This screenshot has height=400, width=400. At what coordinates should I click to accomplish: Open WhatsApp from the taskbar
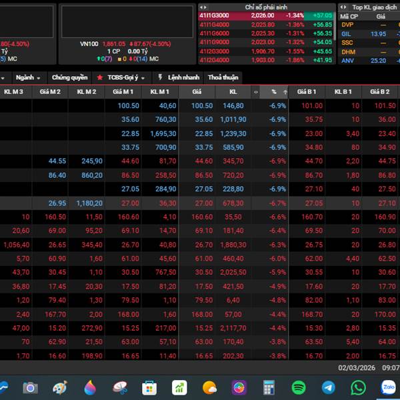tap(358, 387)
